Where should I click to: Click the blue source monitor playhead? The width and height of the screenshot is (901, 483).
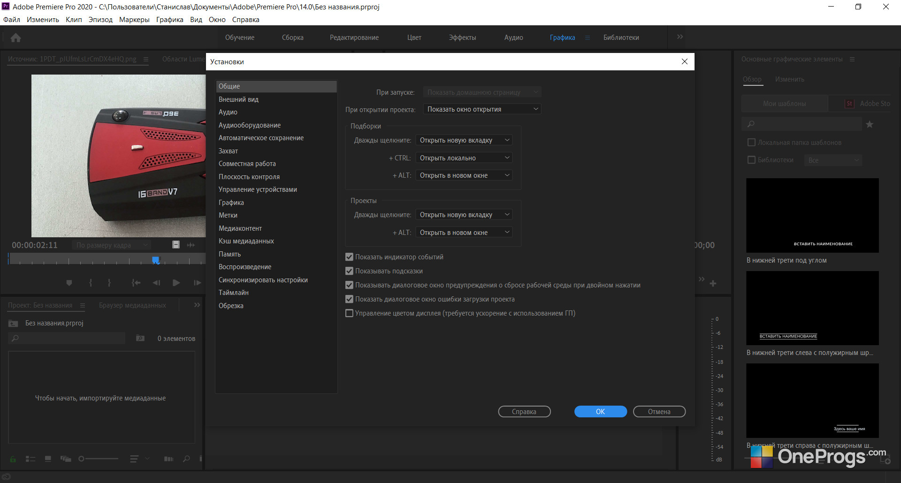coord(156,260)
